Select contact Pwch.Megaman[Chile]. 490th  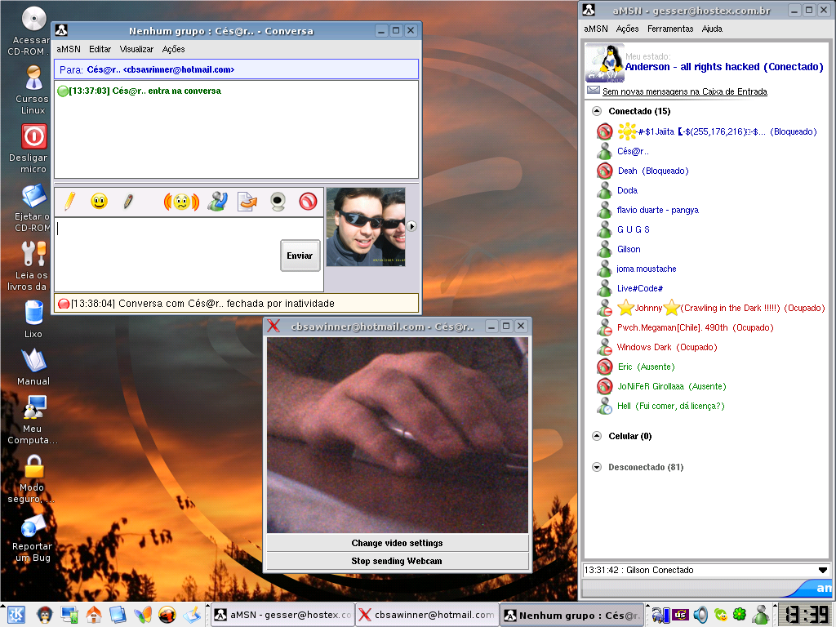pyautogui.click(x=696, y=328)
